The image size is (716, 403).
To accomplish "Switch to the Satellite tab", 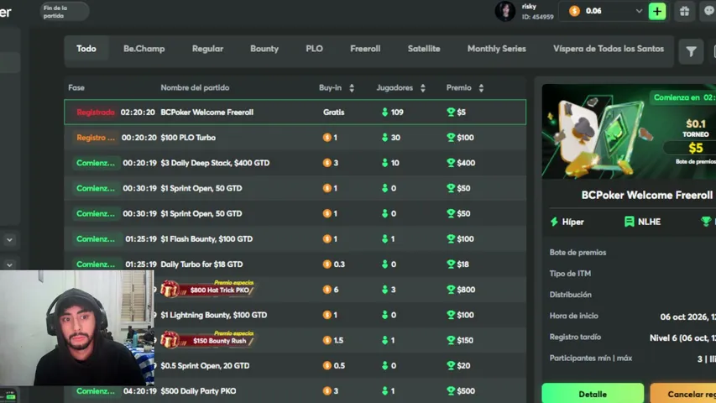I will (424, 49).
